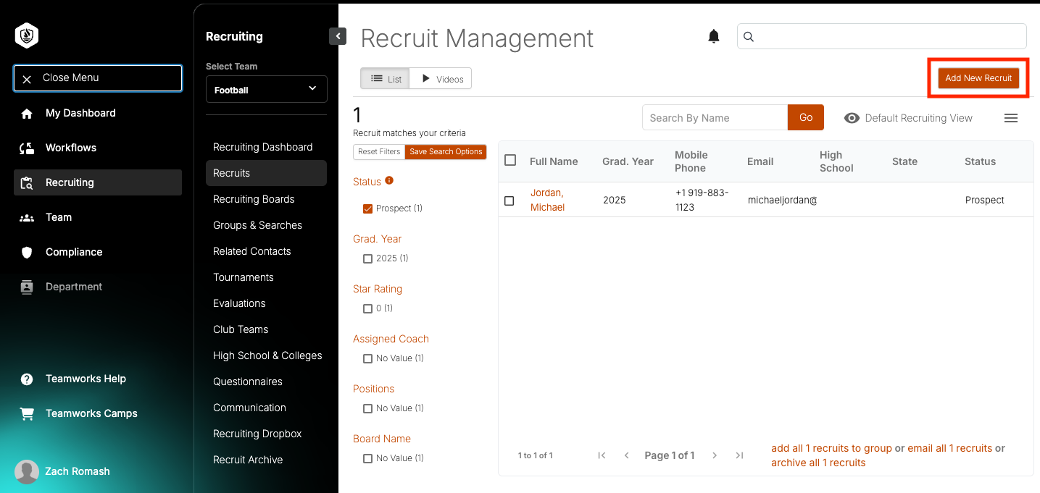
Task: Open Recruiting Dropbox
Action: pos(257,434)
